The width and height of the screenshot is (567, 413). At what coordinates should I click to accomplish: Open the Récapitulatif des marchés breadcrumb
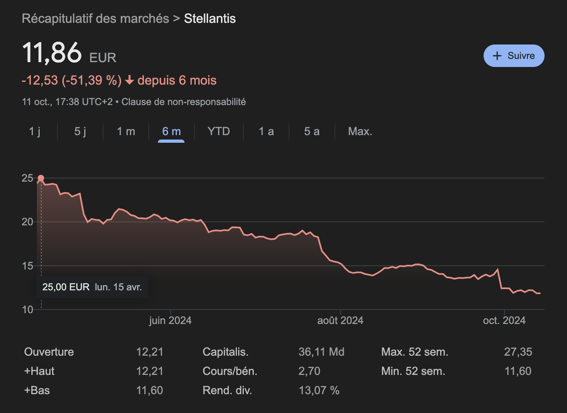(x=95, y=18)
